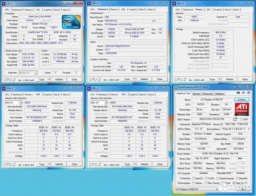
Task: Expand Tools arrow in the Slot #1 window
Action: tap(49, 164)
